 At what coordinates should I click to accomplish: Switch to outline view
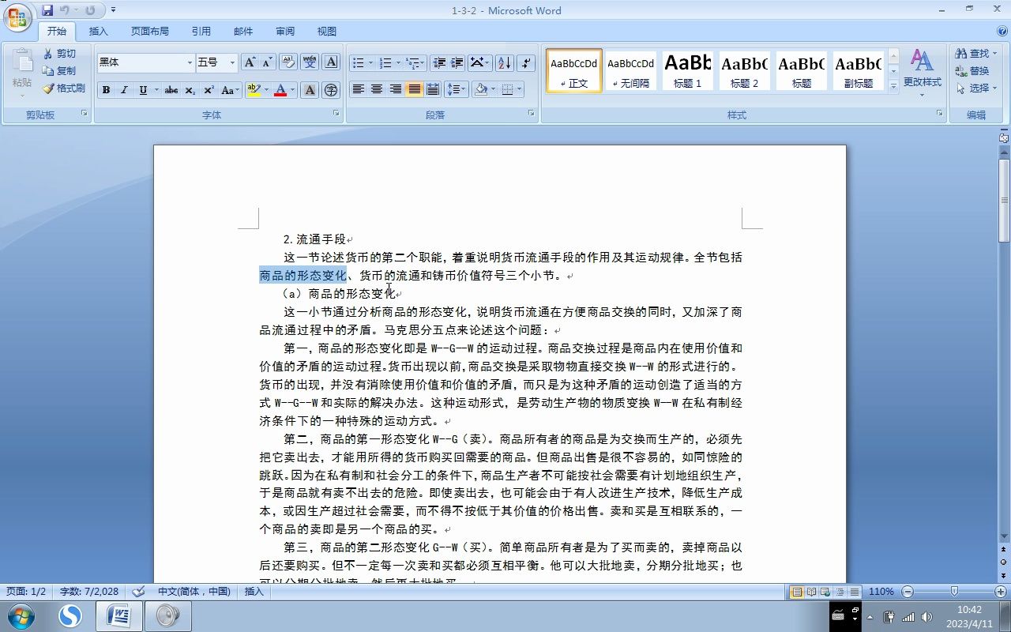coord(840,592)
